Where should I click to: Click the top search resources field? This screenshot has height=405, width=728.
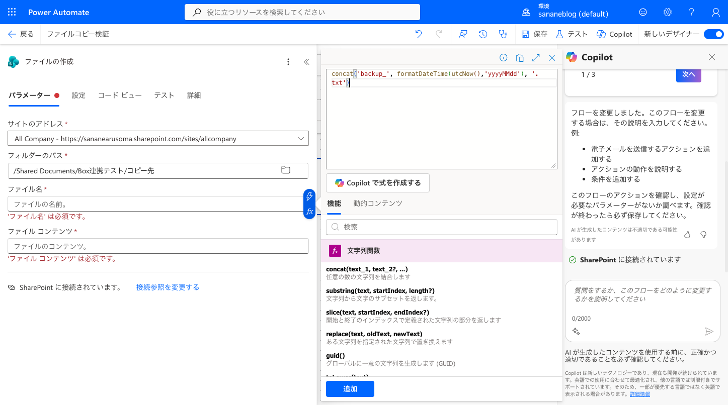tap(302, 12)
